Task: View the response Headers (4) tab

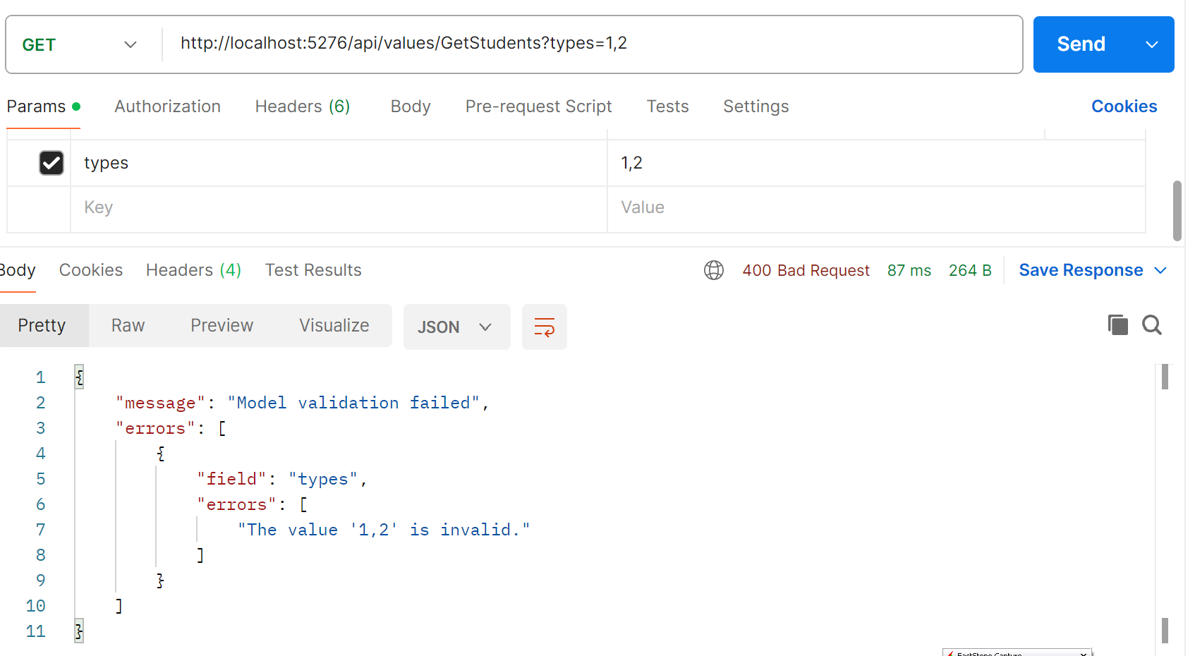Action: (193, 270)
